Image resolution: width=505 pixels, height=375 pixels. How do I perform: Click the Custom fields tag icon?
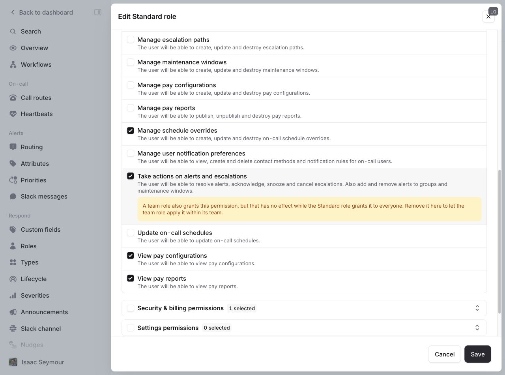13,230
